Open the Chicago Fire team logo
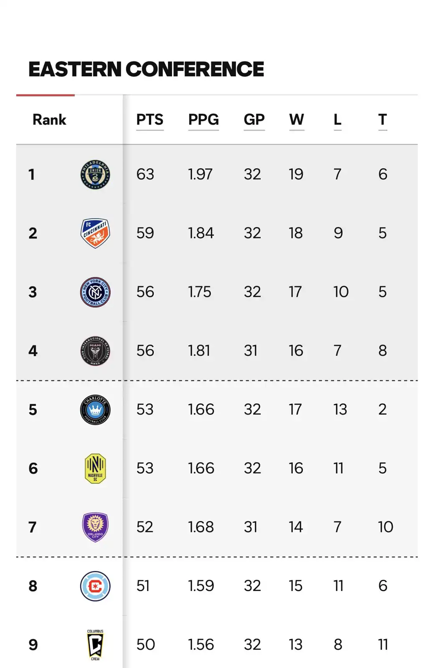Image resolution: width=434 pixels, height=668 pixels. click(x=95, y=586)
